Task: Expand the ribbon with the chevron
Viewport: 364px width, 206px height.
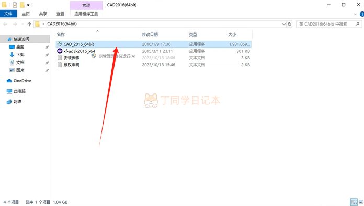Action: (x=355, y=14)
